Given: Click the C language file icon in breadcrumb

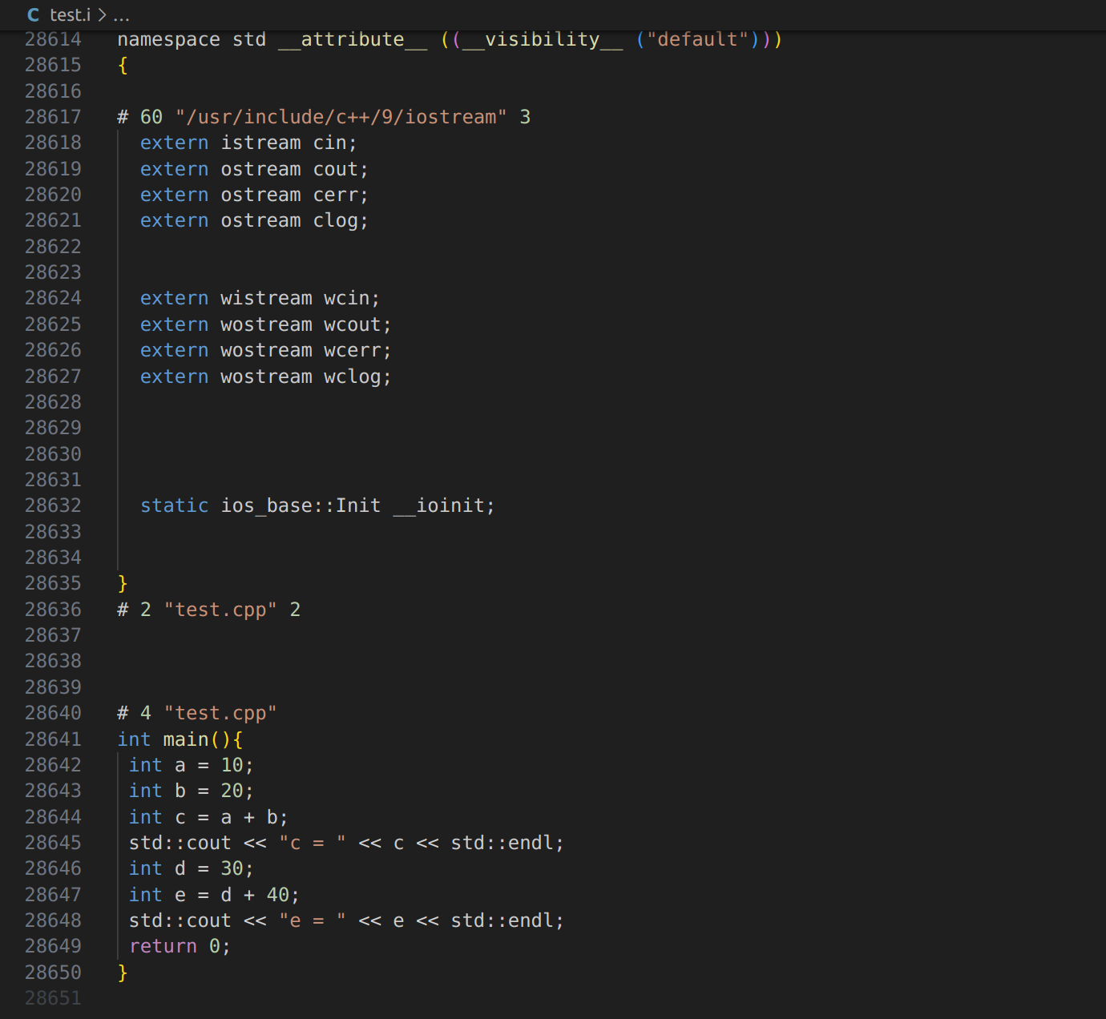Looking at the screenshot, I should tap(33, 14).
